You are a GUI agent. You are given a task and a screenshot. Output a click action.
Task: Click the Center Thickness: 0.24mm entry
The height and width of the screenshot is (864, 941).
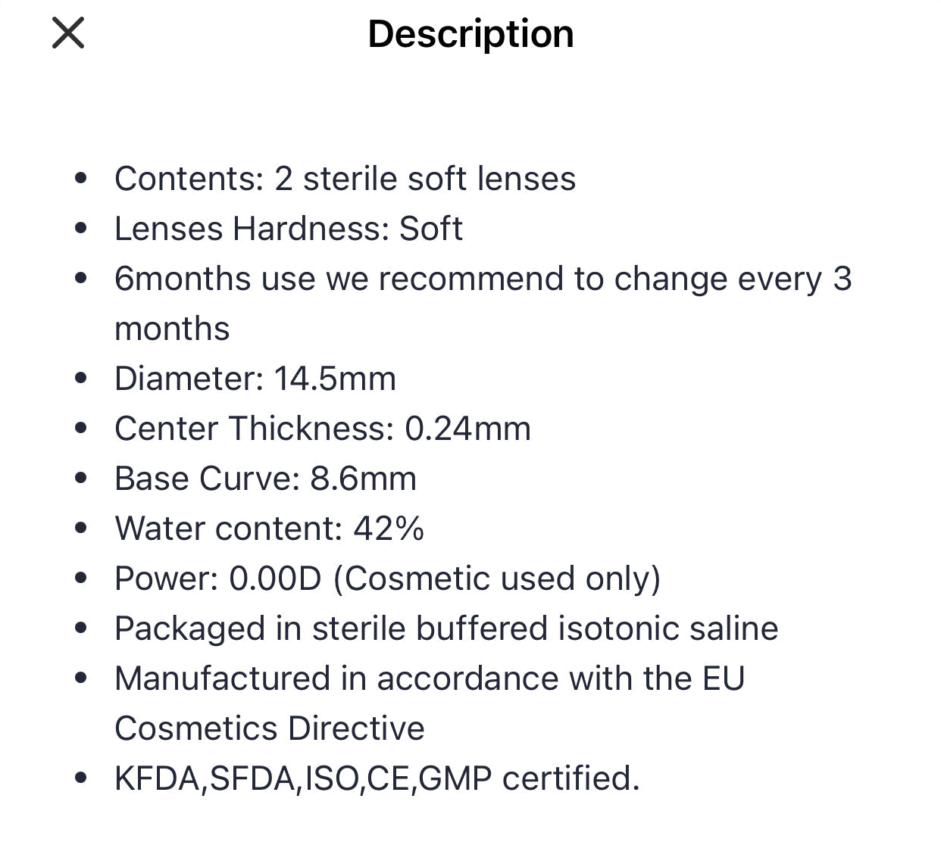tap(322, 429)
